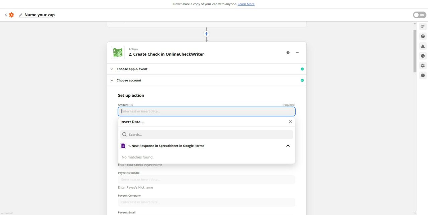Screen dimensions: 428x215
Task: Click the back arrow to leave the editor
Action: pyautogui.click(x=5, y=15)
